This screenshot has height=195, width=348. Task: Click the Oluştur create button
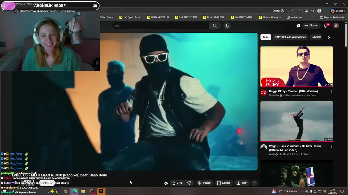[x=311, y=26]
